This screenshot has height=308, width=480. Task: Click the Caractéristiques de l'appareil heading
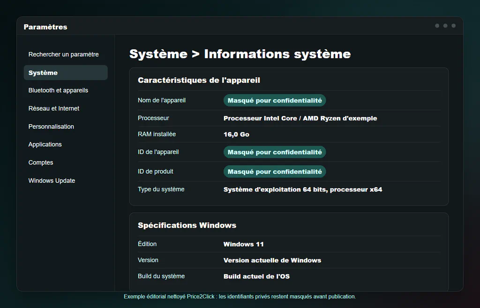[x=199, y=81]
